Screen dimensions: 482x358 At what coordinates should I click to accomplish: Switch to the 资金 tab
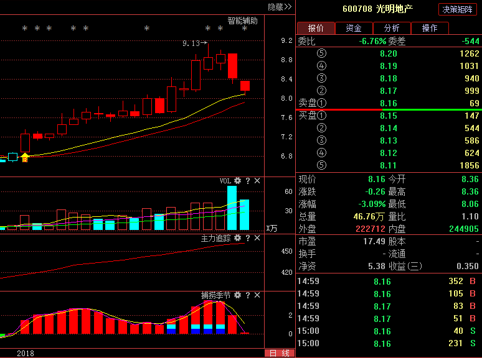click(354, 28)
